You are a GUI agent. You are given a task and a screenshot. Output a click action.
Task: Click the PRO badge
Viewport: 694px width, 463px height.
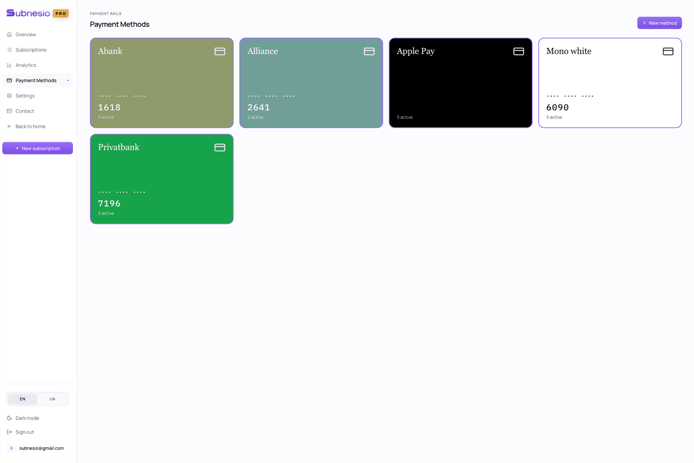click(x=61, y=13)
